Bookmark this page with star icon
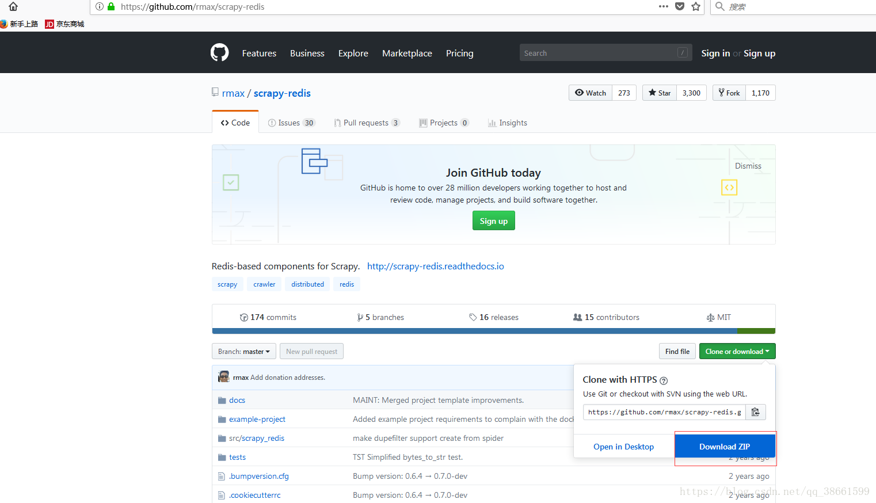 click(696, 6)
